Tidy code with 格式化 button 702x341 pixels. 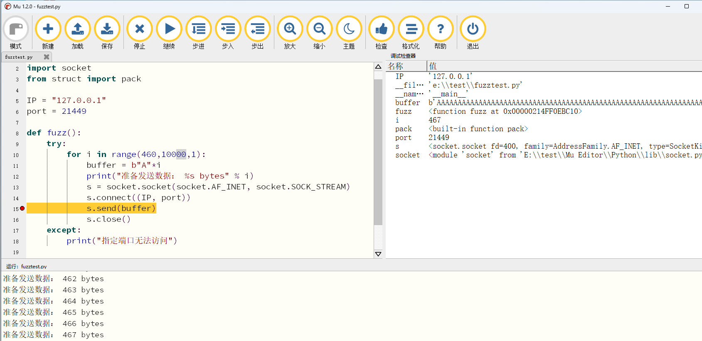[411, 33]
